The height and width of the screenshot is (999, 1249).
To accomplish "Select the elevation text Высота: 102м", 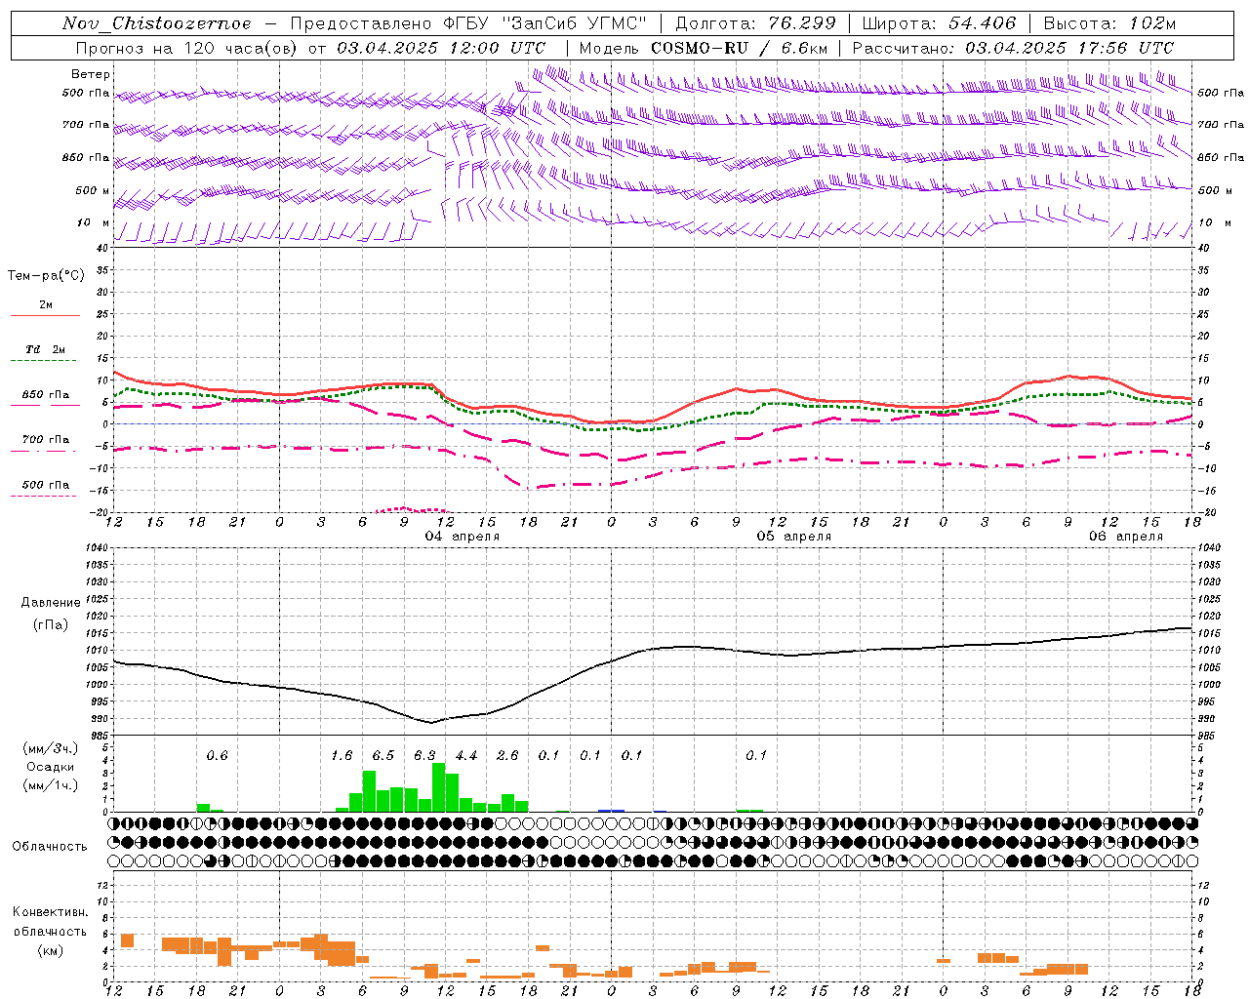I will (x=1109, y=23).
